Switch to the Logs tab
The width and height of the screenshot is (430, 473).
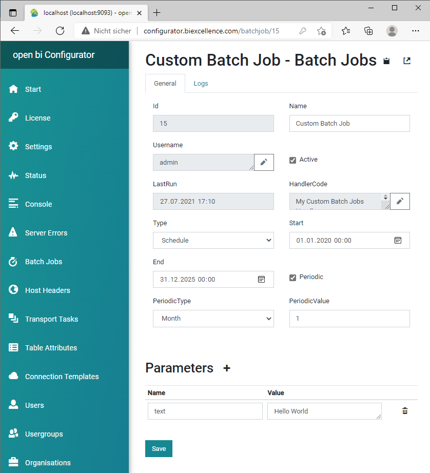coord(201,84)
